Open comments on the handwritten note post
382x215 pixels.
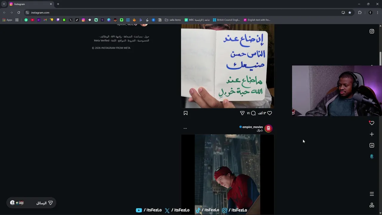pos(253,113)
